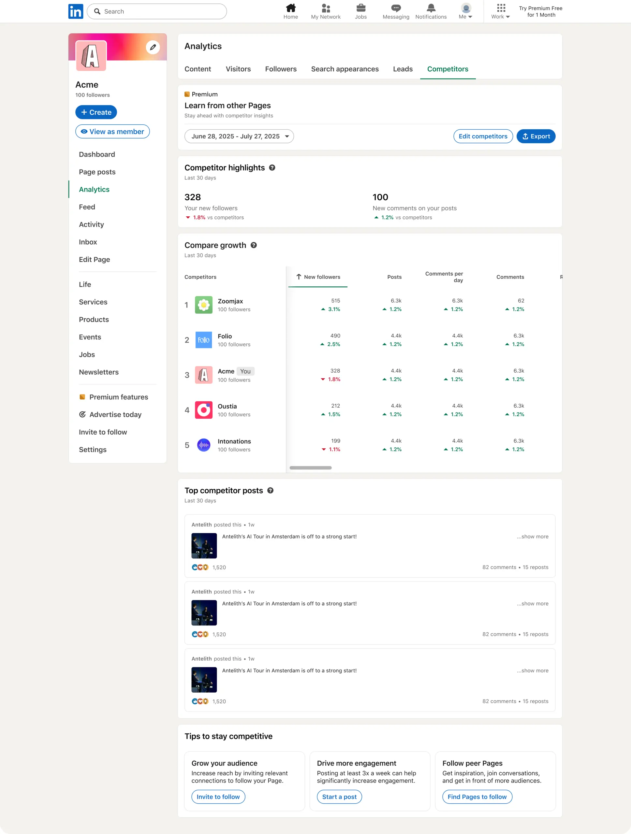Click the Intonations competitor name
631x834 pixels.
pos(234,441)
